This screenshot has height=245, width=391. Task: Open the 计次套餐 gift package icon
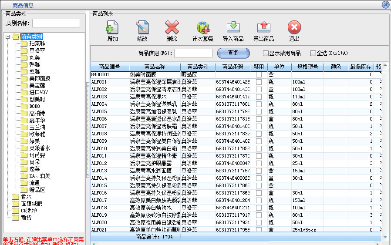click(x=203, y=28)
